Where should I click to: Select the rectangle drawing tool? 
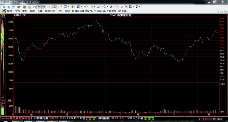tap(98, 7)
